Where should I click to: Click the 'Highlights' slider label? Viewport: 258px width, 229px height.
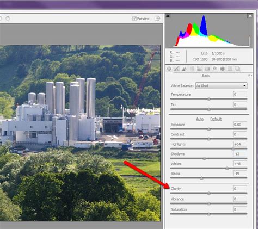click(178, 144)
